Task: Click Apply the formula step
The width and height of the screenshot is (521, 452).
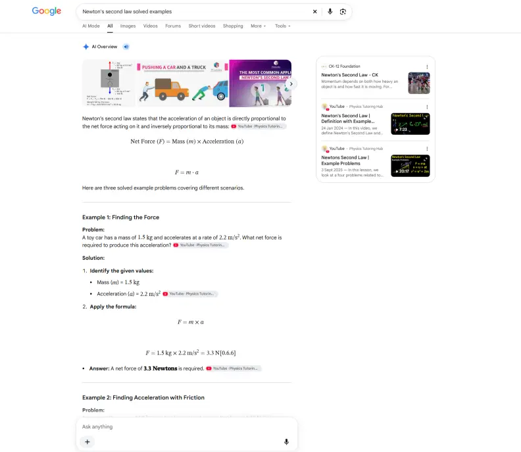Action: (x=113, y=307)
